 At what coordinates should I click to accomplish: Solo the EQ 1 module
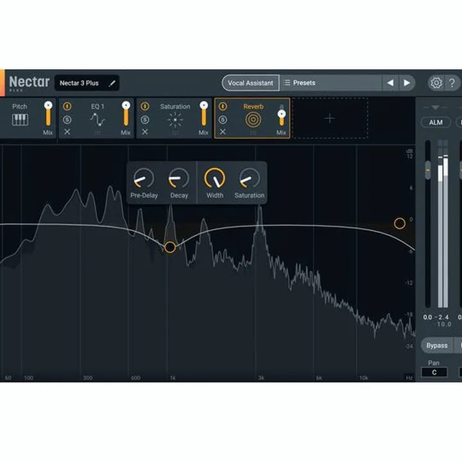pyautogui.click(x=67, y=119)
